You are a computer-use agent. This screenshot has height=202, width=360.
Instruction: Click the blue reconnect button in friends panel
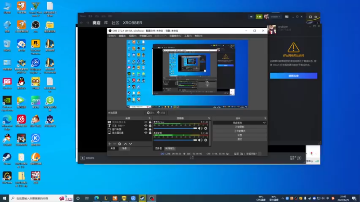[293, 76]
